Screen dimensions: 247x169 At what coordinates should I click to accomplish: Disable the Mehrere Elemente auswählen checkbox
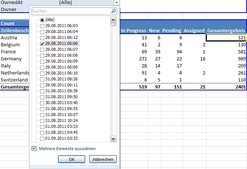point(34,149)
